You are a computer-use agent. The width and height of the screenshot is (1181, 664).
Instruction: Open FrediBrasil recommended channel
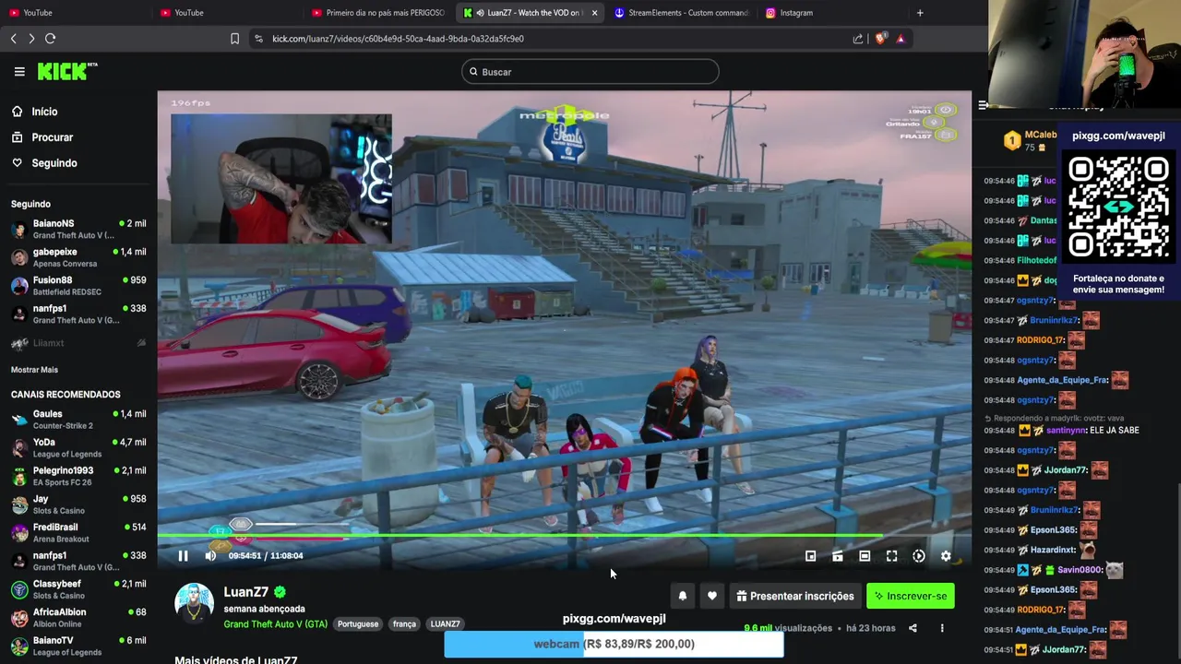pos(78,532)
